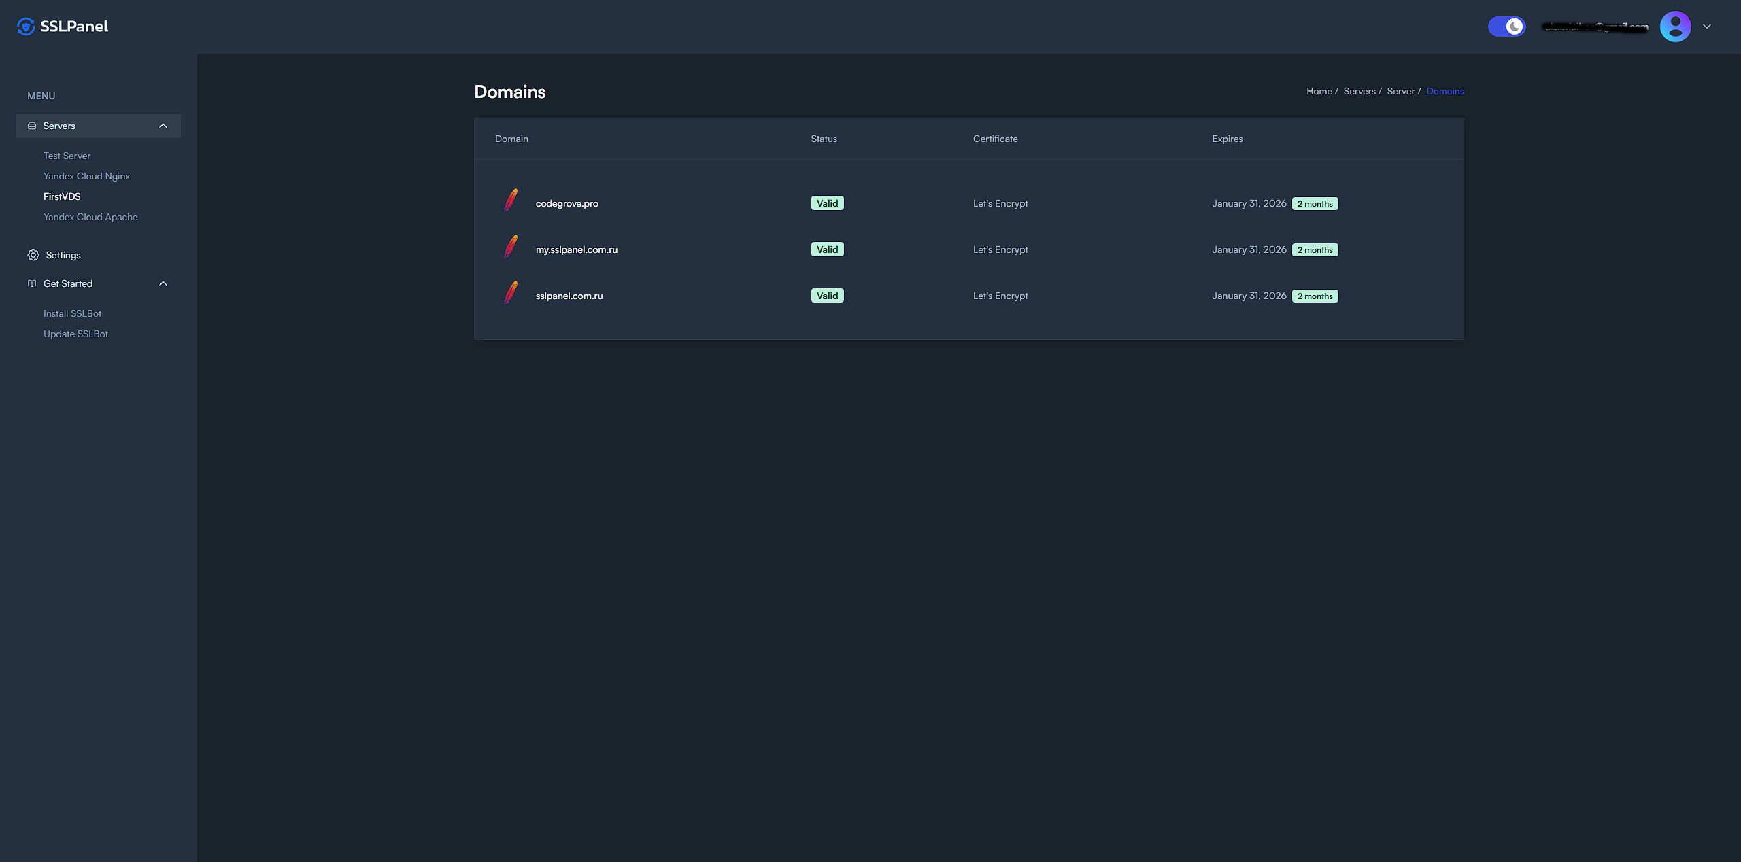The width and height of the screenshot is (1741, 862).
Task: Collapse the Get Started section
Action: tap(163, 283)
